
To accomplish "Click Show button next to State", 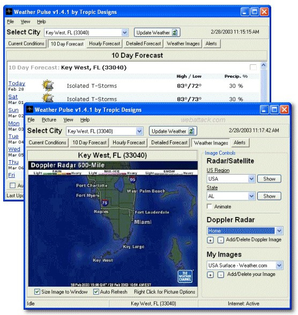I will (x=269, y=196).
